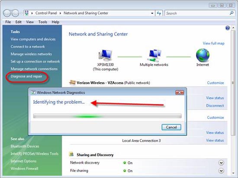
Task: Click the refresh icon beside address bar
Action: (159, 13)
